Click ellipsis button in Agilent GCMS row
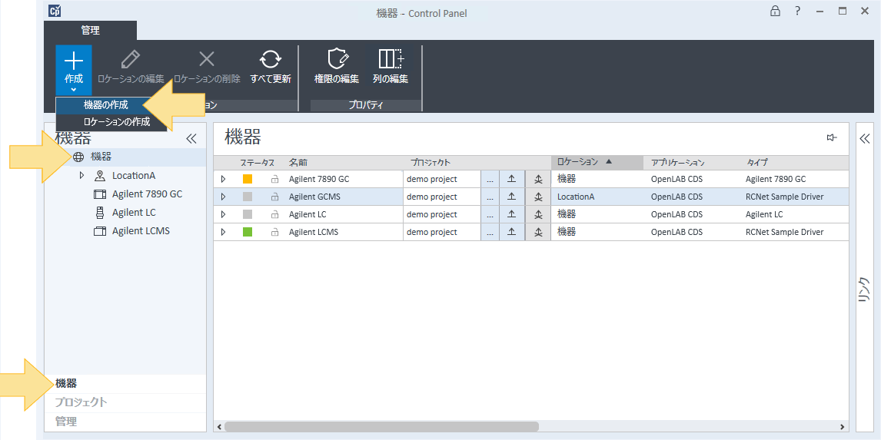The image size is (881, 440). click(x=490, y=197)
